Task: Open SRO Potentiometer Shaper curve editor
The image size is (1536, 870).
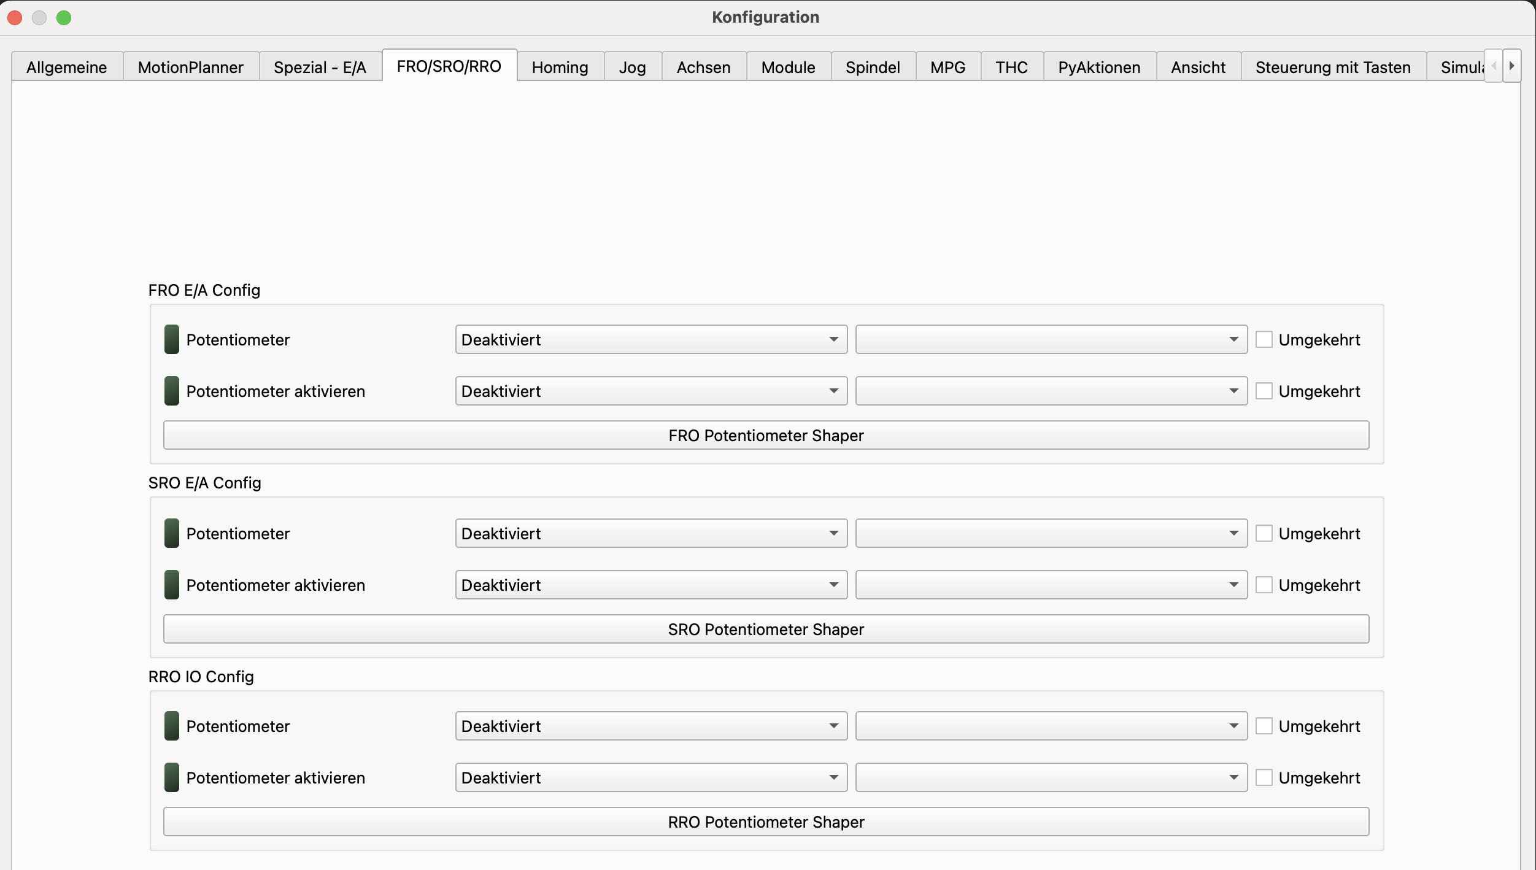Action: coord(765,629)
